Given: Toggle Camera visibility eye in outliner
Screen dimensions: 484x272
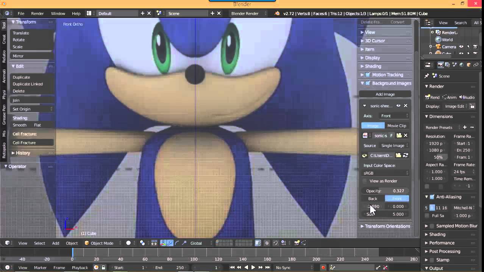Looking at the screenshot, I should point(461,47).
